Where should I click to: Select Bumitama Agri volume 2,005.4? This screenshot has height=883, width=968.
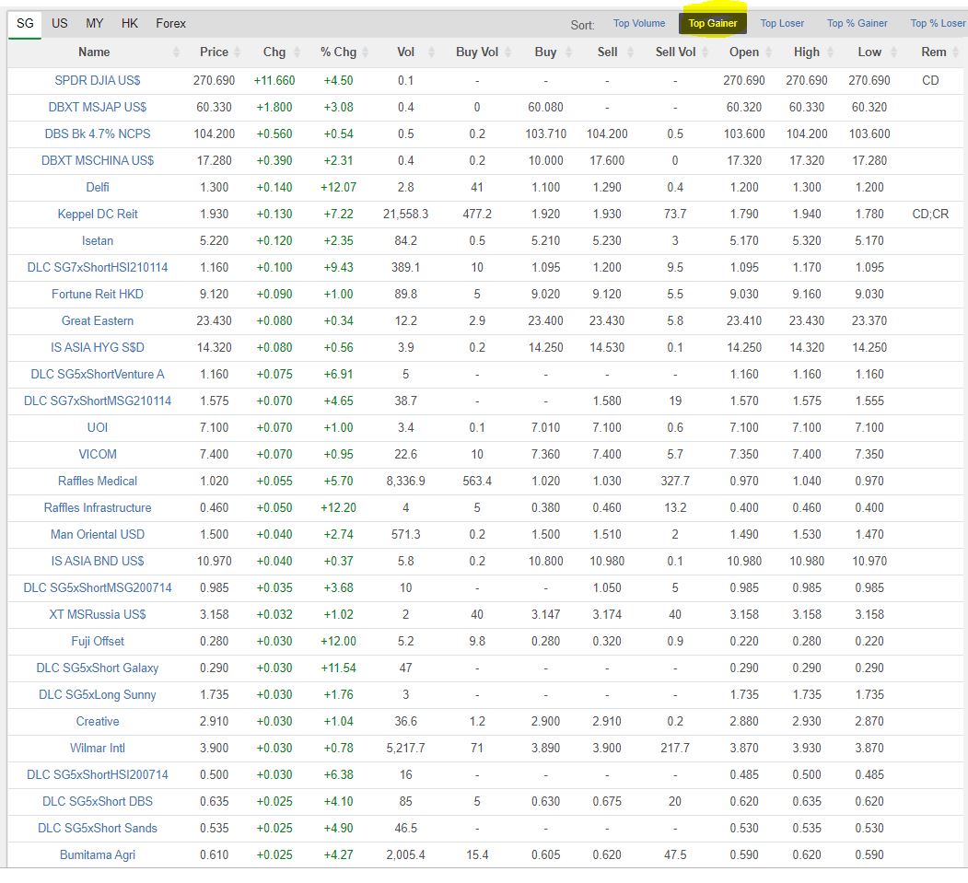(x=405, y=855)
